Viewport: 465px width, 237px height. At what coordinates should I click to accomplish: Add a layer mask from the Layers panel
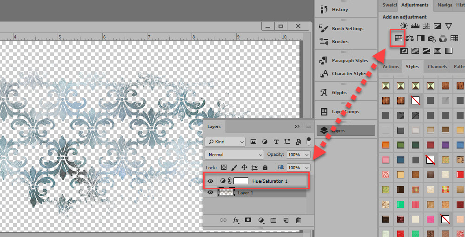(x=248, y=220)
